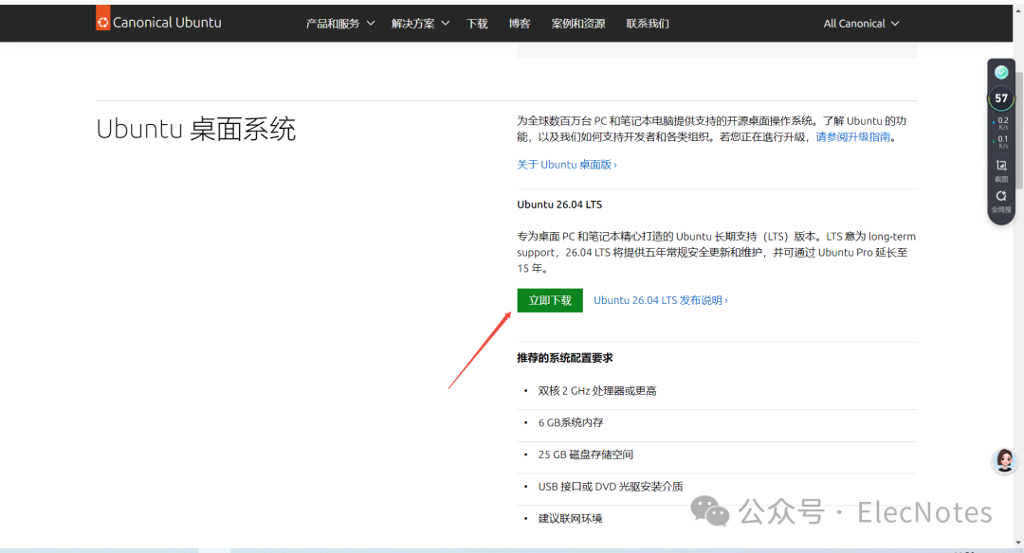Expand the 产品和服务 dropdown menu
Viewport: 1024px width, 553px height.
(340, 24)
